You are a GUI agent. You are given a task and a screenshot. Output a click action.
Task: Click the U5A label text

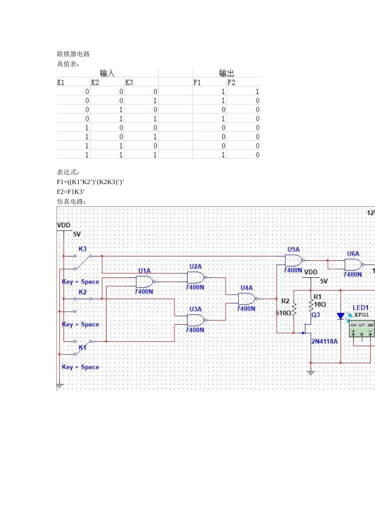(x=294, y=250)
